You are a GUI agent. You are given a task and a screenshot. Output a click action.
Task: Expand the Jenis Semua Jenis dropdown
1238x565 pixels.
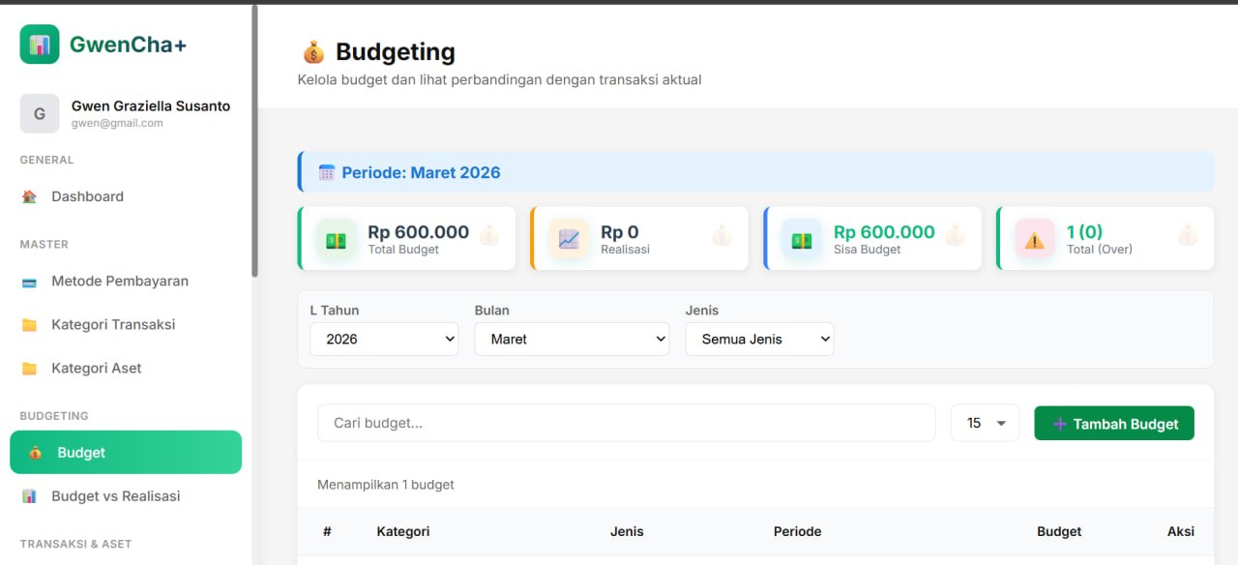[759, 339]
